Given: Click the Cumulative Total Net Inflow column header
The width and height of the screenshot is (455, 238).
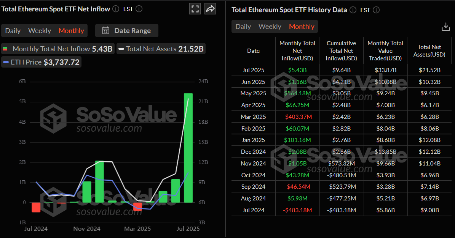Looking at the screenshot, I should pos(342,50).
